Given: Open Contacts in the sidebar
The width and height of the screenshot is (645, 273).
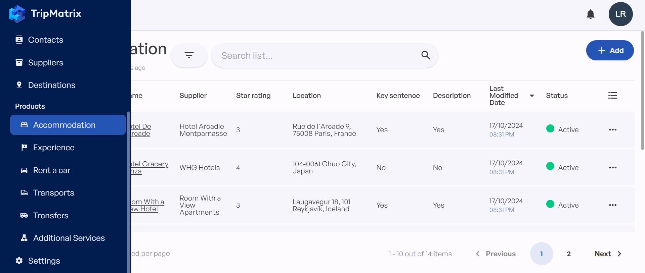Looking at the screenshot, I should pyautogui.click(x=45, y=40).
